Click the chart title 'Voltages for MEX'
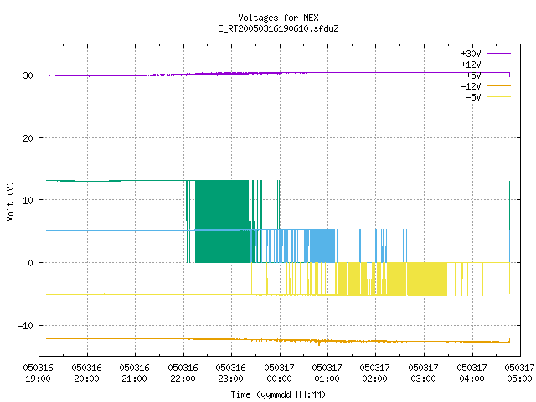The image size is (536, 402). (278, 18)
